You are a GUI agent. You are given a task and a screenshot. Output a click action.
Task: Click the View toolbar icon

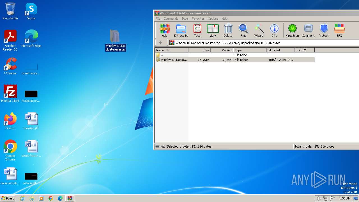[213, 30]
